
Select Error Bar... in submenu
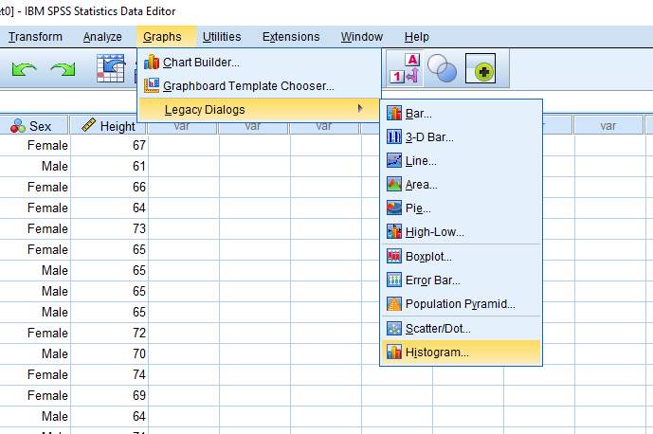(461, 280)
